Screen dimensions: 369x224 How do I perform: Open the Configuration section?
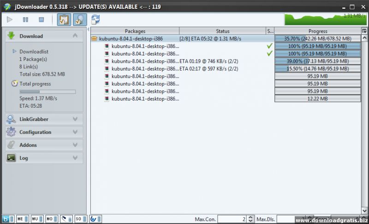point(44,132)
